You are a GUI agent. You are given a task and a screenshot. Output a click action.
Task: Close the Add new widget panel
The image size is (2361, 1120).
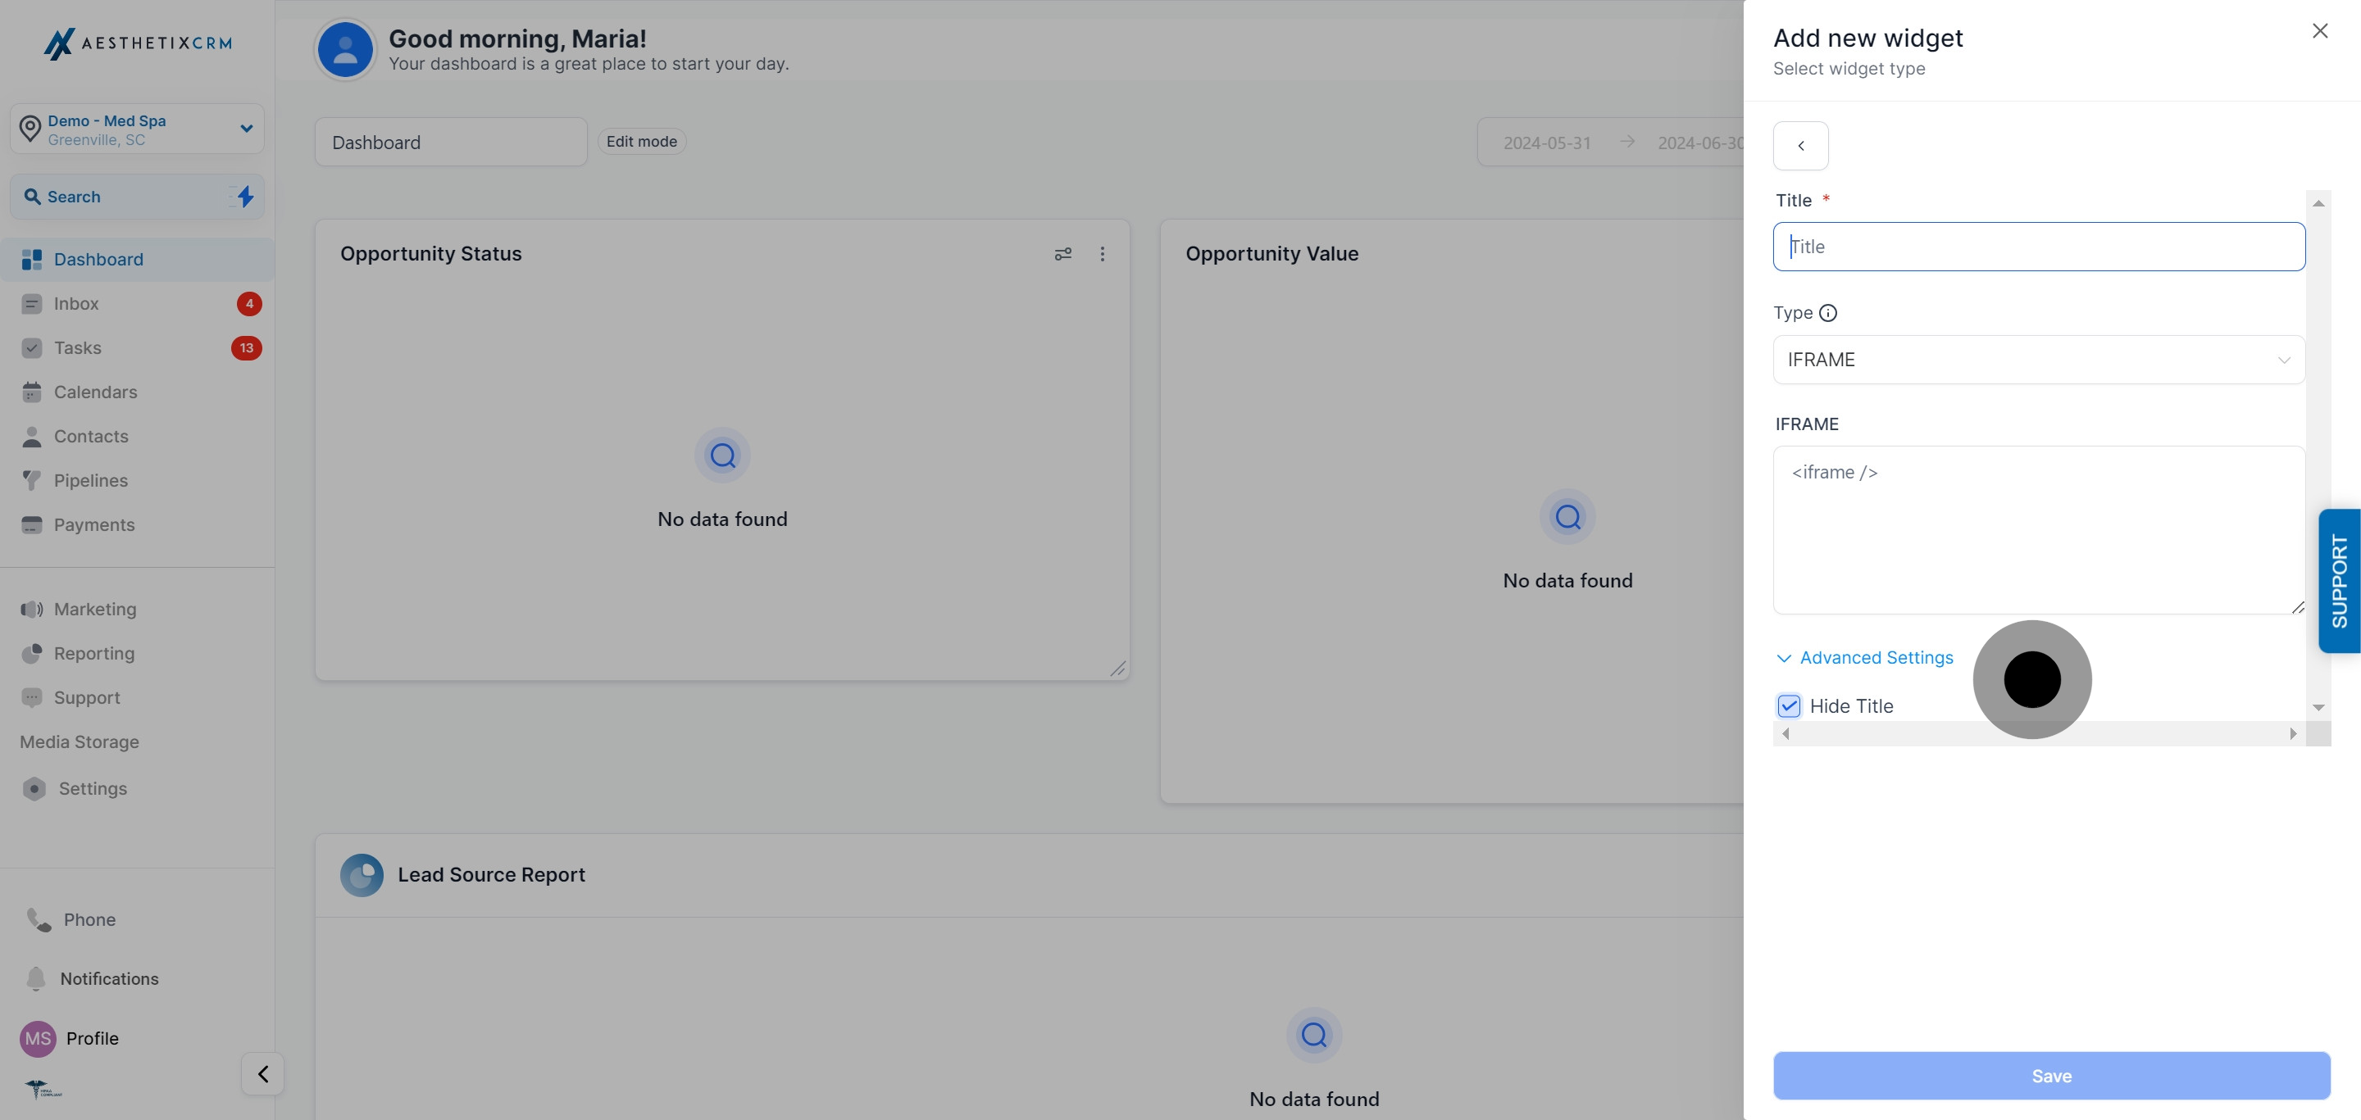[x=2320, y=31]
